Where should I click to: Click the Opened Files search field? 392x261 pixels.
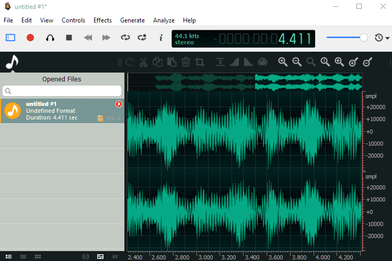pos(62,91)
